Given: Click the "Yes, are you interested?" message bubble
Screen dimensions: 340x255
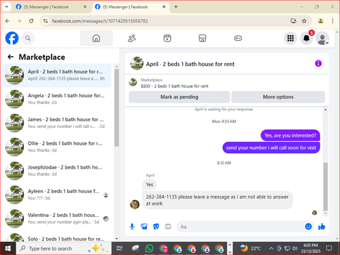Looking at the screenshot, I should point(290,135).
